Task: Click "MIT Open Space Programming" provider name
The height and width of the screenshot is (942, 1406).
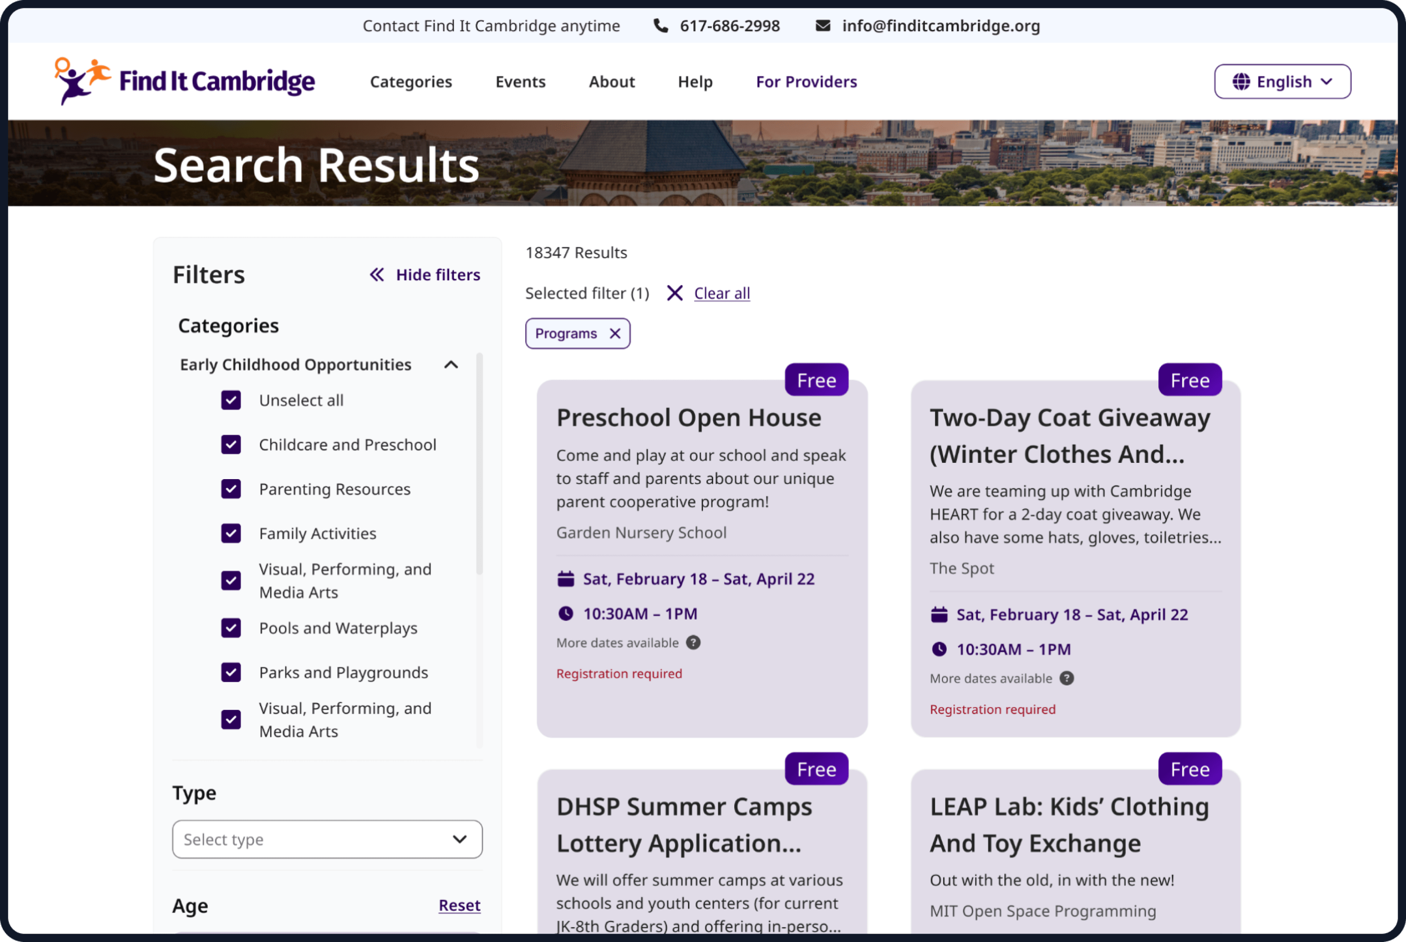Action: tap(1042, 911)
